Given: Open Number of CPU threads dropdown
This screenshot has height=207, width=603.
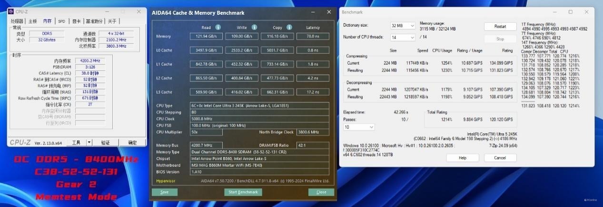Looking at the screenshot, I should 403,37.
